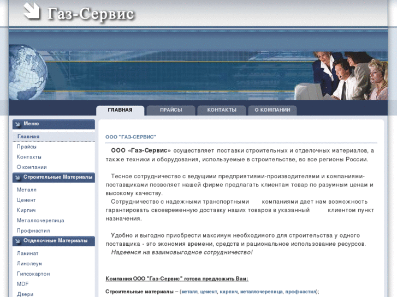Open the MDF sidebar link
This screenshot has width=397, height=297.
click(23, 284)
